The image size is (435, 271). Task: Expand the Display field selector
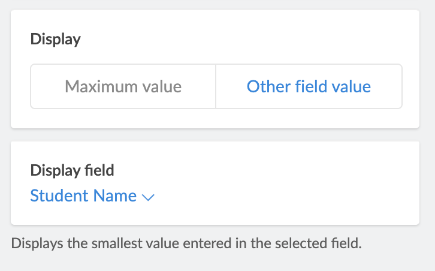click(x=92, y=195)
